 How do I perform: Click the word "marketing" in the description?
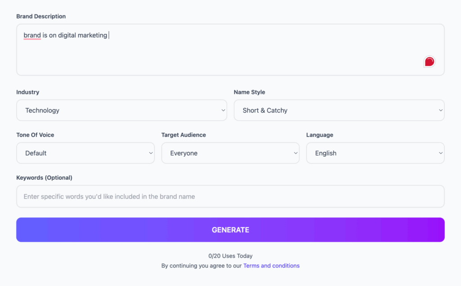(92, 35)
